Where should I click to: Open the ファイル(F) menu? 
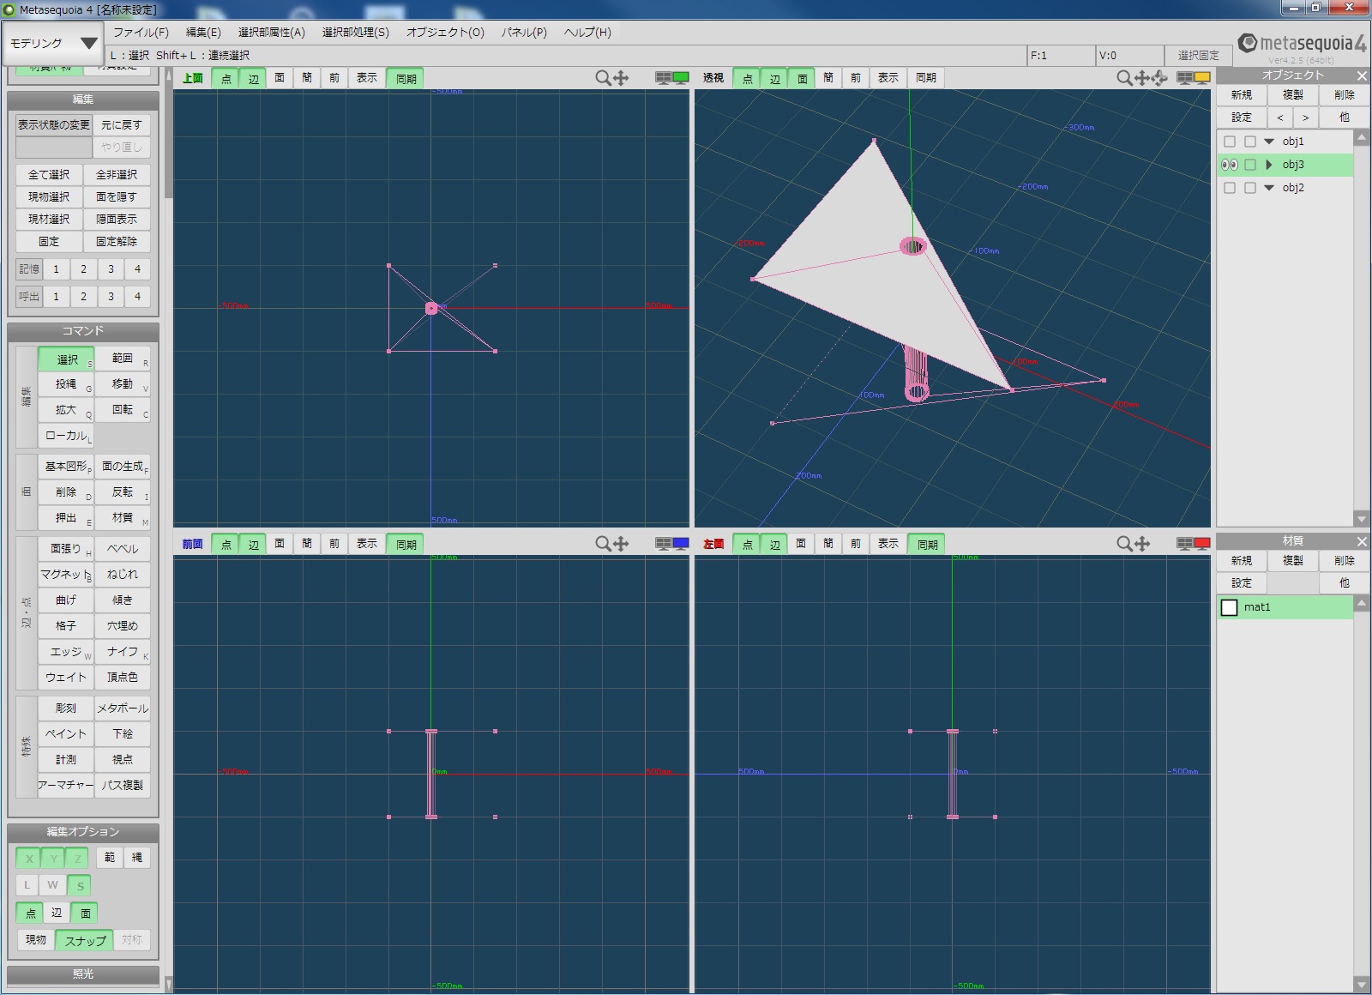[x=141, y=33]
